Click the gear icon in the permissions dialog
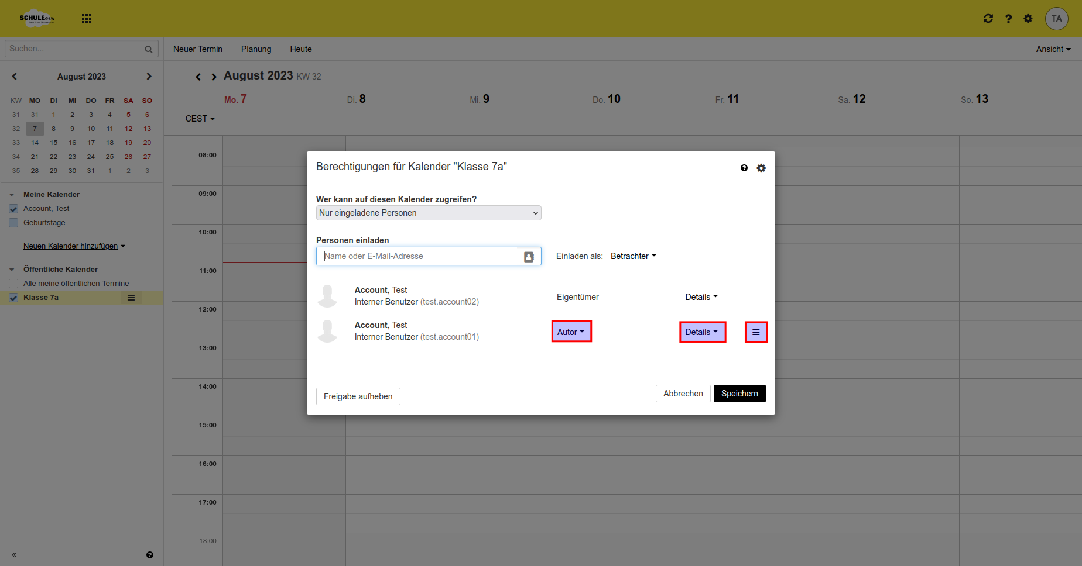Viewport: 1082px width, 566px height. (x=761, y=168)
